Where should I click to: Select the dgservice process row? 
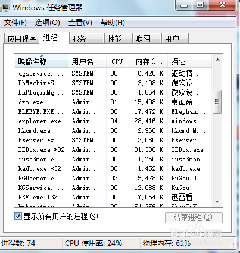113,73
